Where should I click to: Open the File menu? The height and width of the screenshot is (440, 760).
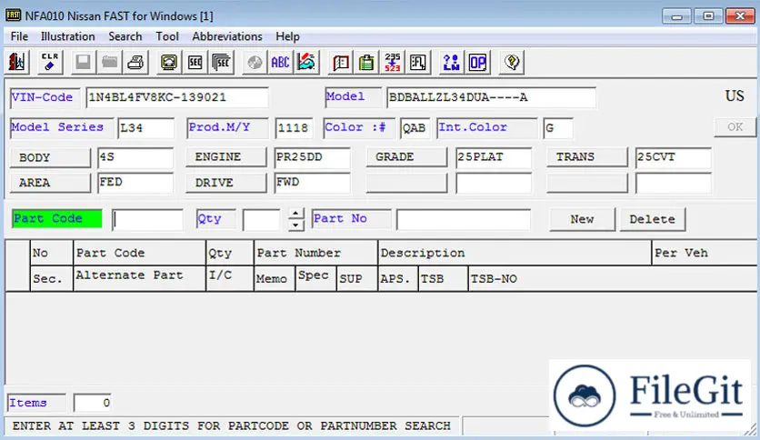[19, 36]
